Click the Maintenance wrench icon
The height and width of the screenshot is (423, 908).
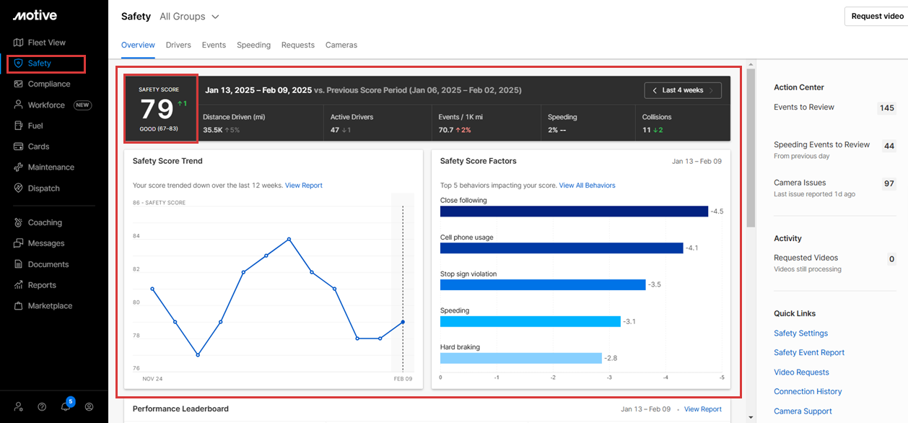pos(19,167)
